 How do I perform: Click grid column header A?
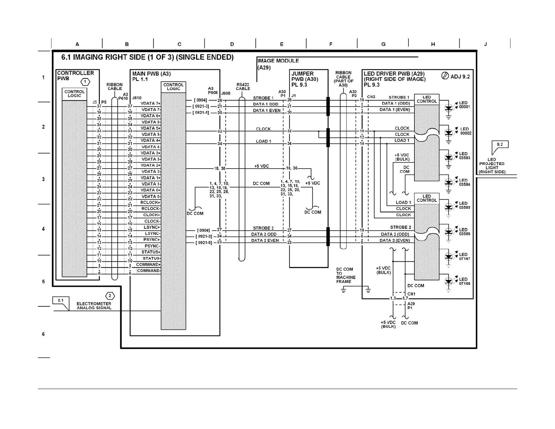click(77, 44)
